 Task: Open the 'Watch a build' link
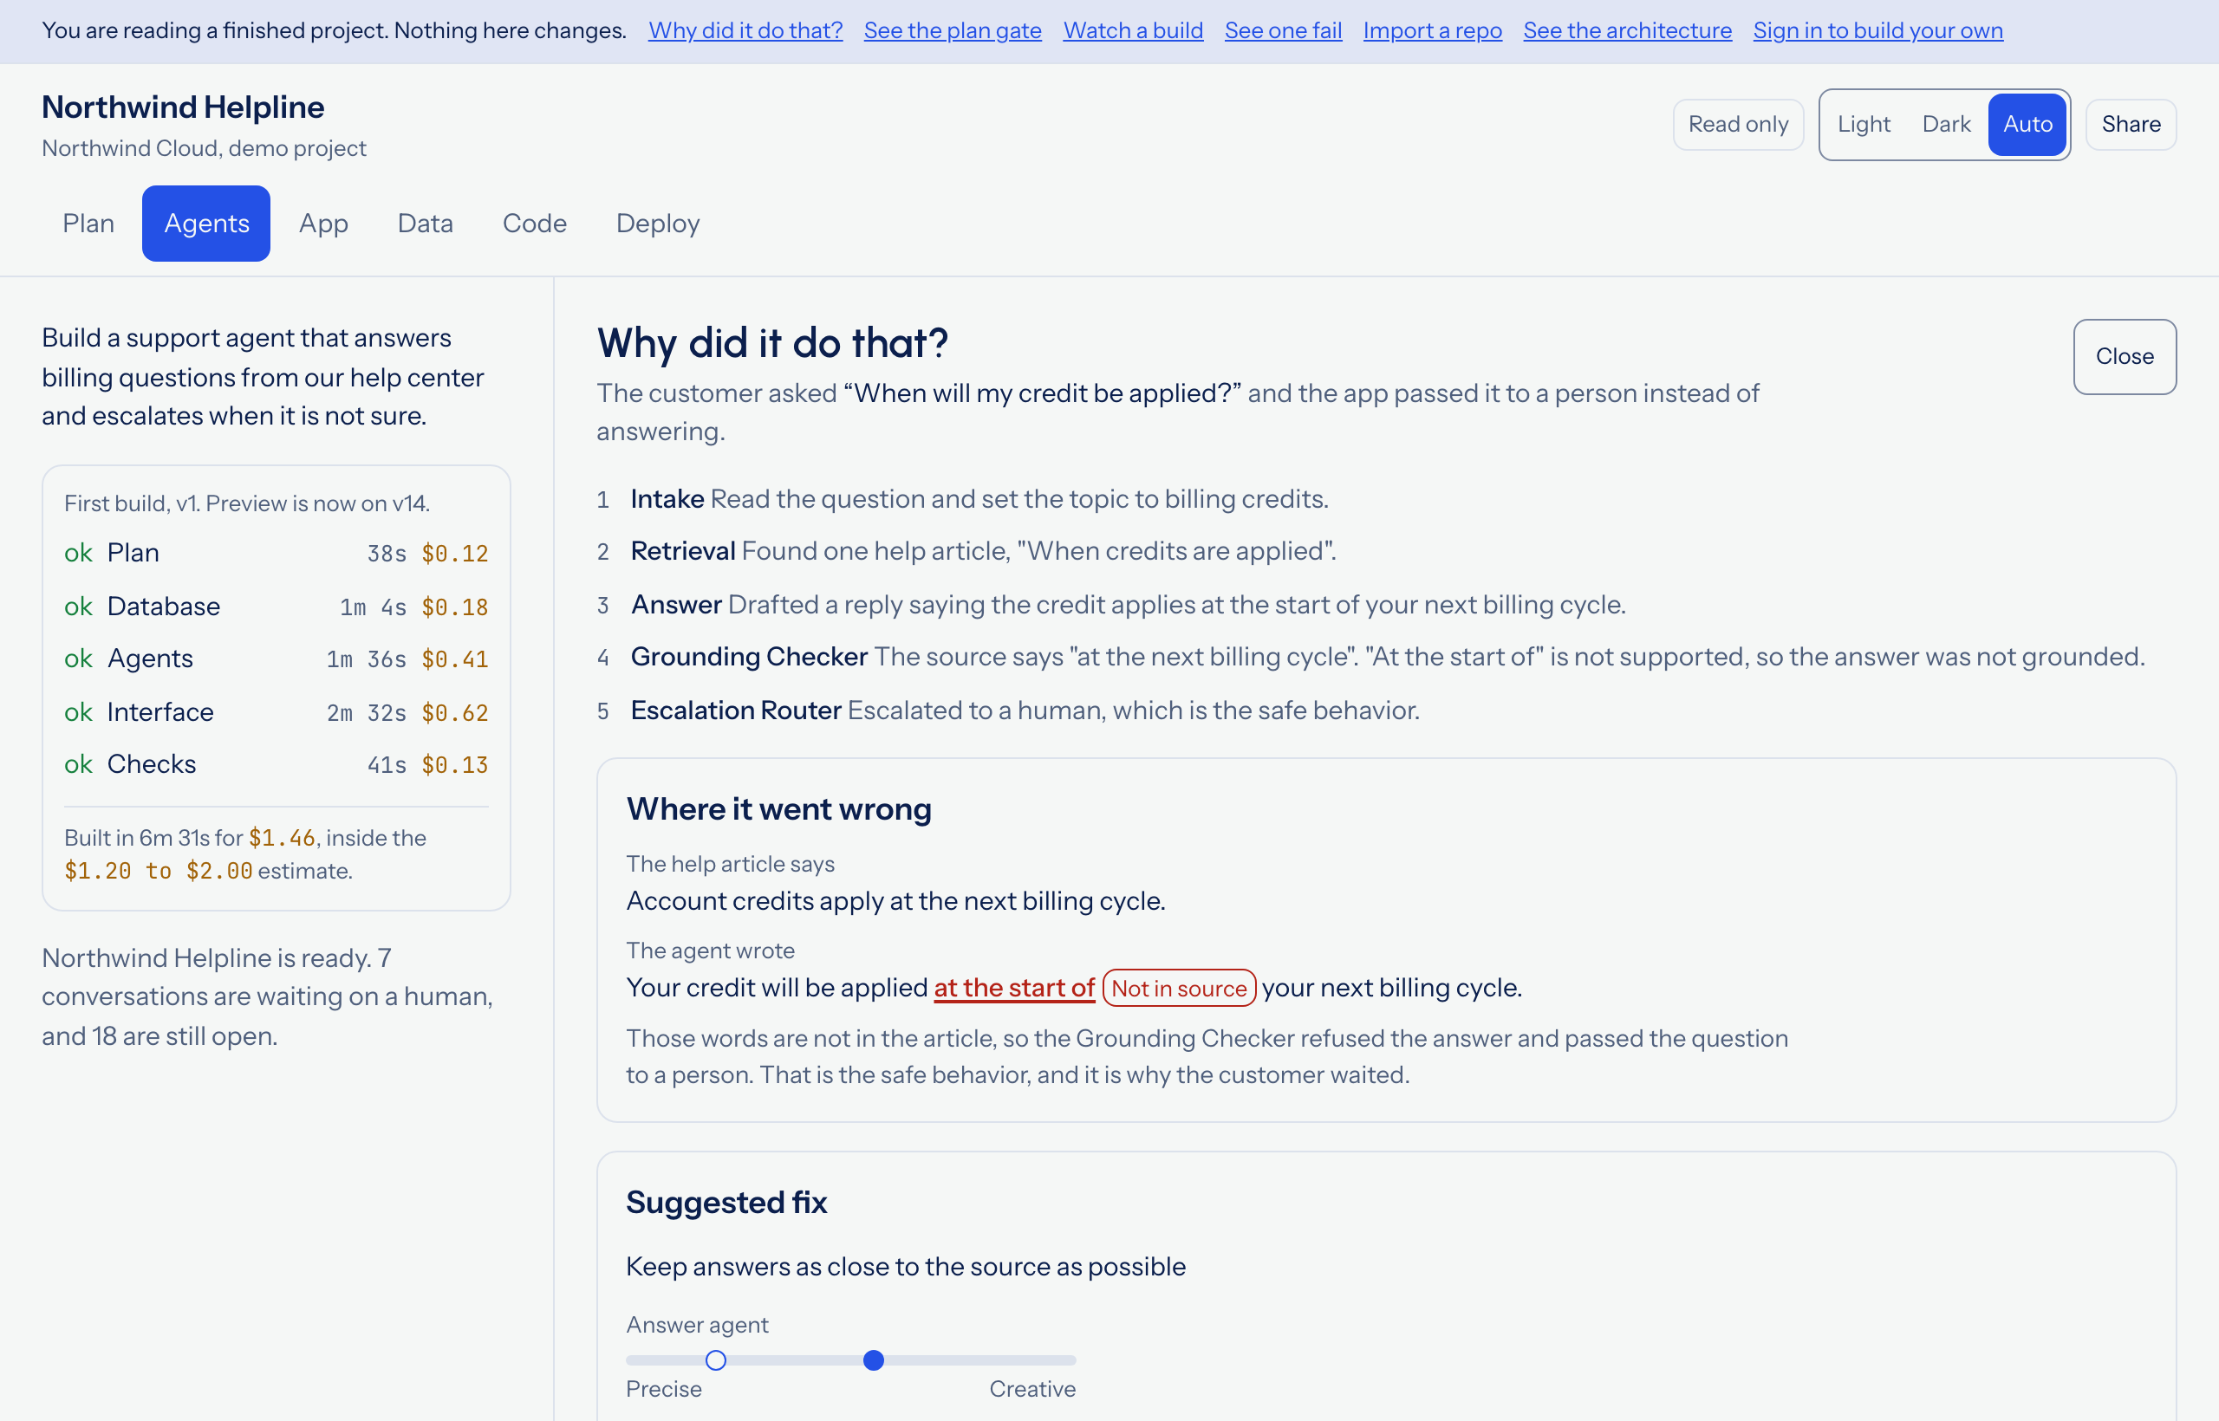[1133, 30]
